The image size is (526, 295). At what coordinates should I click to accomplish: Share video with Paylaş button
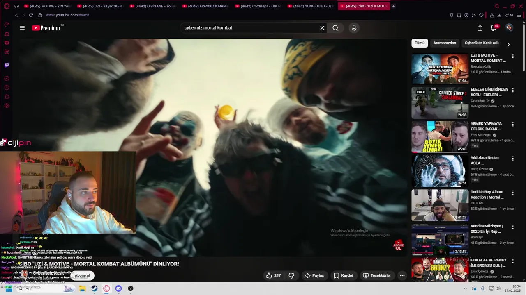click(314, 275)
